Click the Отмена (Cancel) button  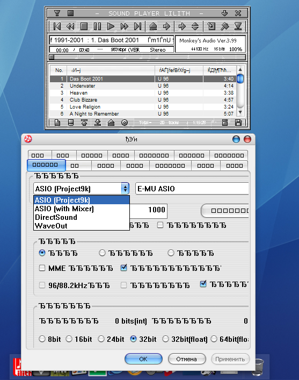(187, 359)
